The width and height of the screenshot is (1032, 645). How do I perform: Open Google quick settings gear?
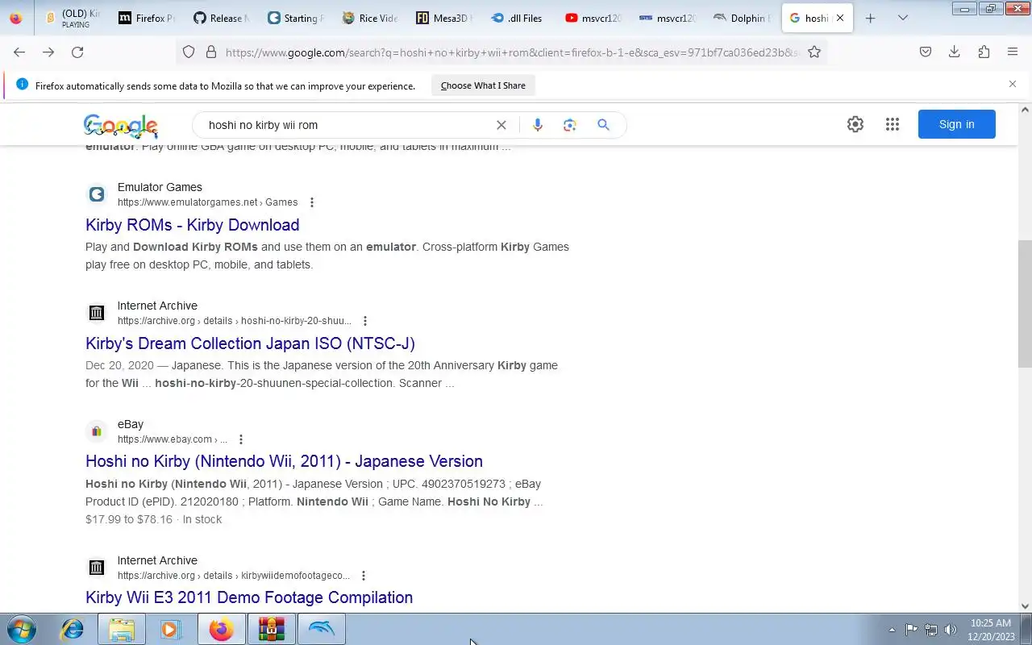coord(855,124)
